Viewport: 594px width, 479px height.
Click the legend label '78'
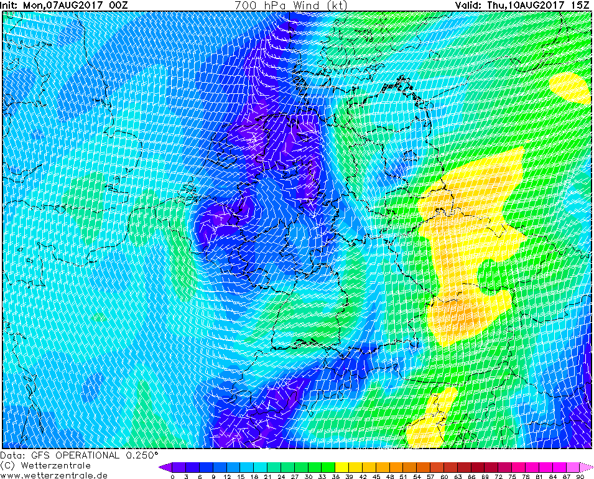click(x=526, y=477)
